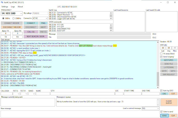The image size is (178, 118).
Task: Click the DISCONNECT button
Action: (x=31, y=27)
